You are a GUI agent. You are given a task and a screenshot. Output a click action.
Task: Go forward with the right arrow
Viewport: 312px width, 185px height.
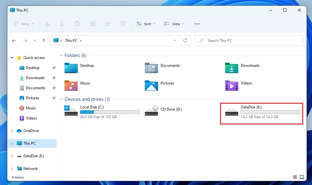click(x=25, y=41)
